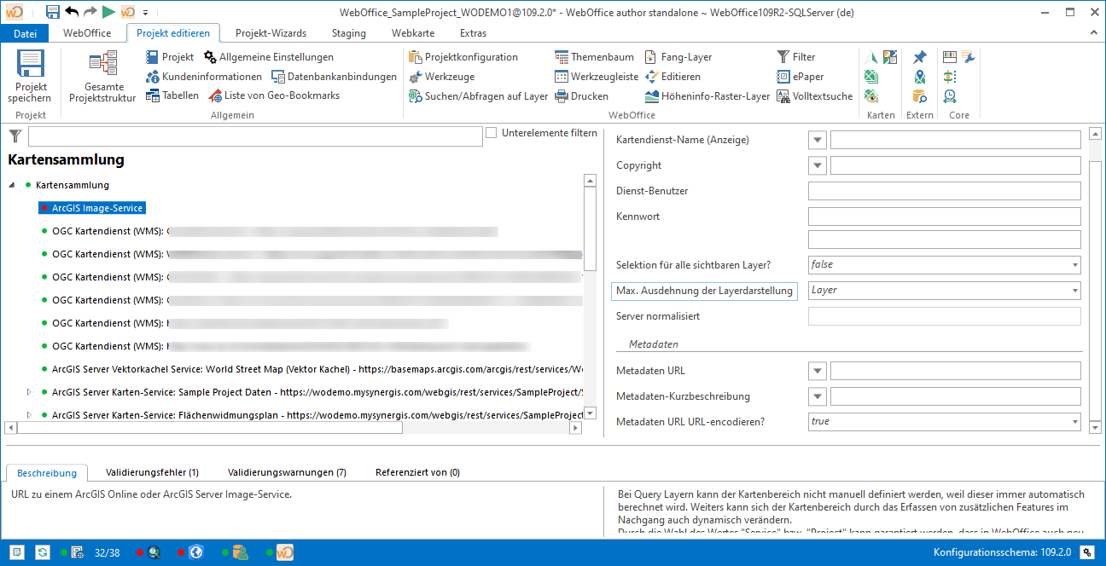Open the 'Max. Ausdehnung der Layerdarstellung' dropdown

[x=1074, y=291]
